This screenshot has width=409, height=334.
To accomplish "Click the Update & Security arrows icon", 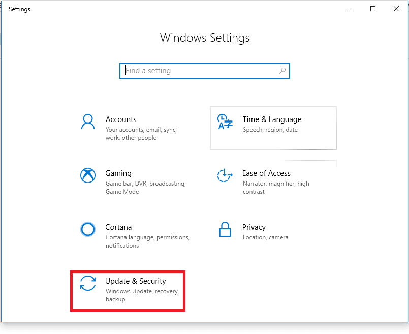I will click(88, 283).
